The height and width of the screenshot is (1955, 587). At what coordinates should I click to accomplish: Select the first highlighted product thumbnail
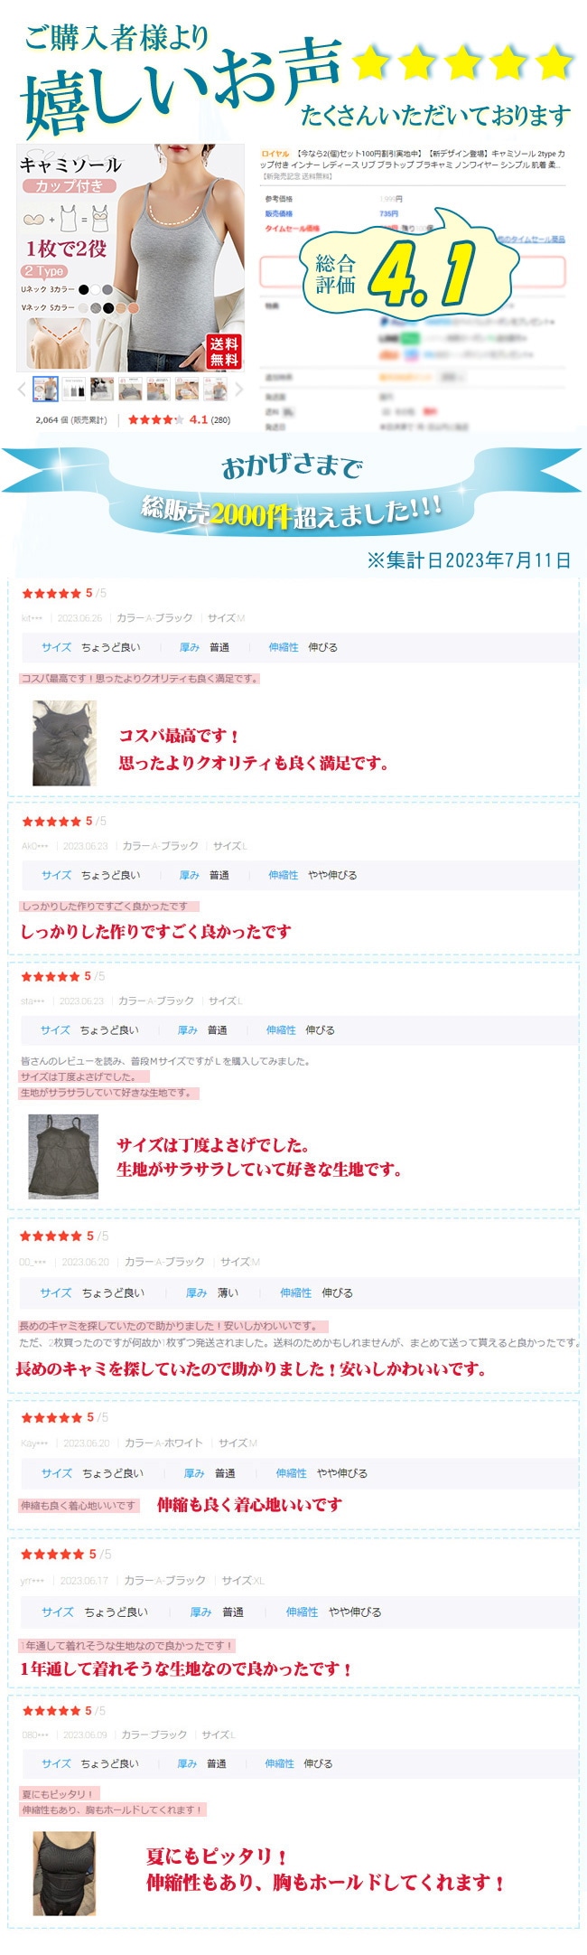click(45, 390)
